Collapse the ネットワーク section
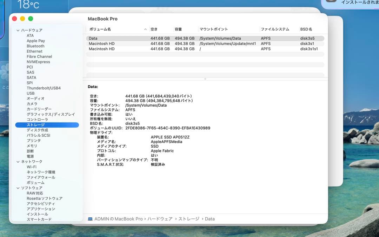Viewport: 379px width, 237px height. (18, 162)
